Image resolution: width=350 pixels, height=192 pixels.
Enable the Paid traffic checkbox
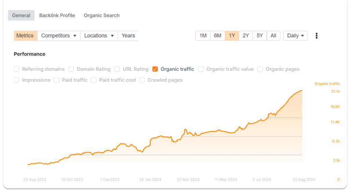point(56,80)
